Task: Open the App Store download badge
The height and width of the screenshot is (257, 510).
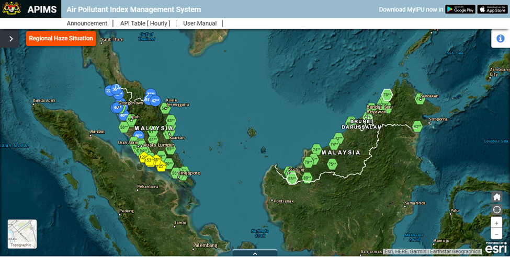Action: tap(492, 9)
